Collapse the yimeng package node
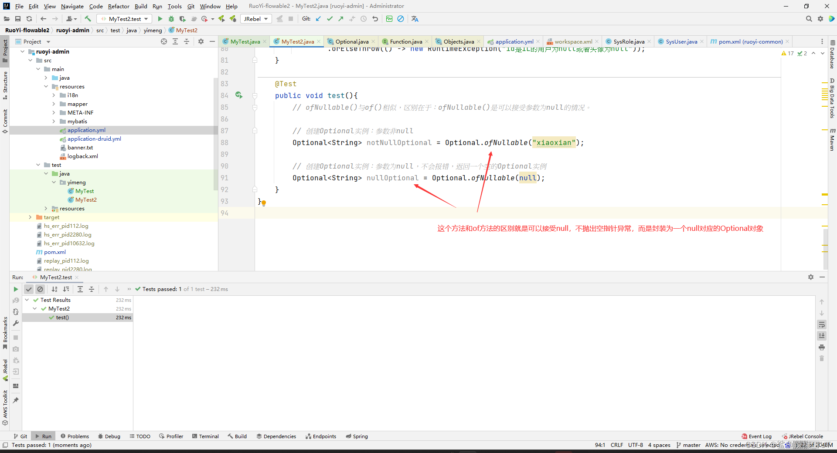 tap(54, 182)
